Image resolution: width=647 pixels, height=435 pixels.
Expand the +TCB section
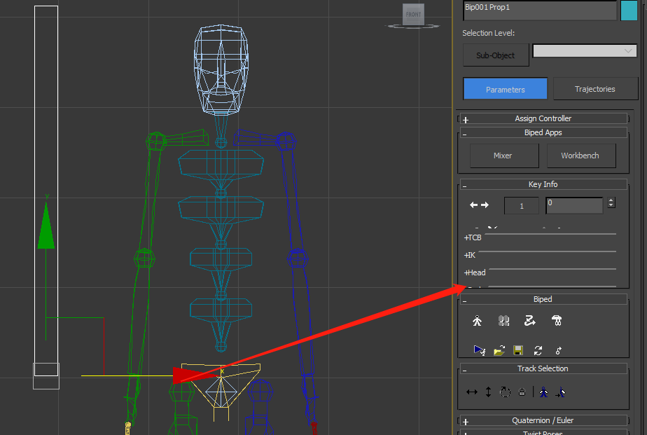pos(473,237)
